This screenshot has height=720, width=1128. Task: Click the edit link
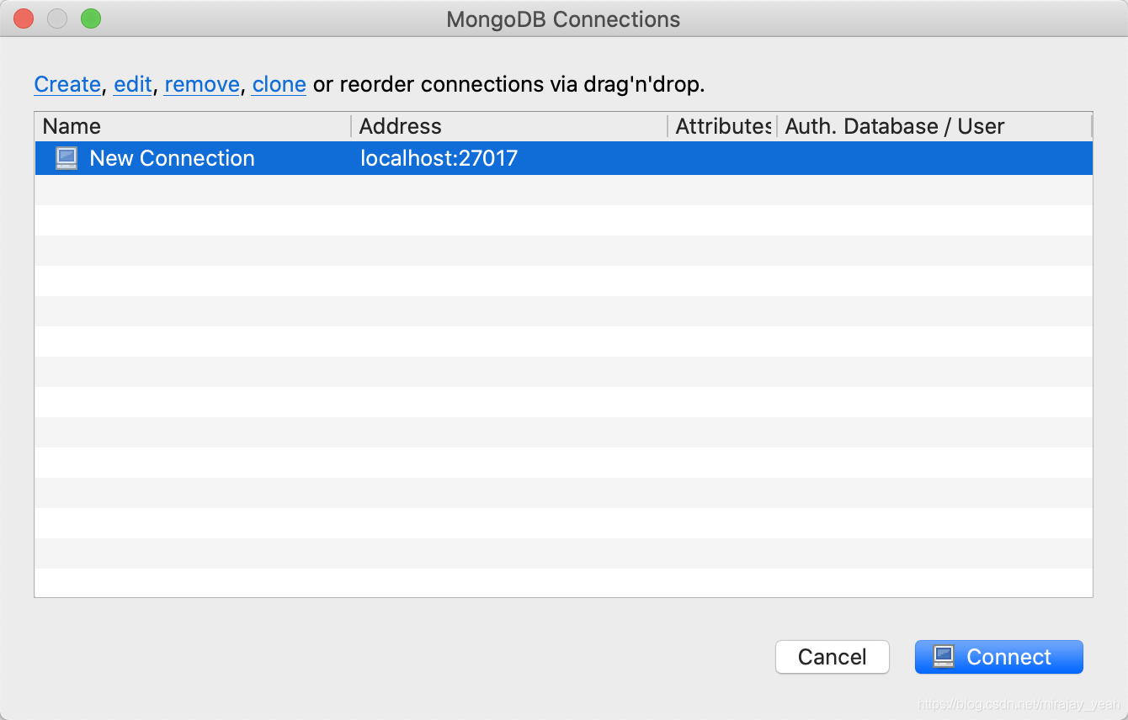pos(133,84)
